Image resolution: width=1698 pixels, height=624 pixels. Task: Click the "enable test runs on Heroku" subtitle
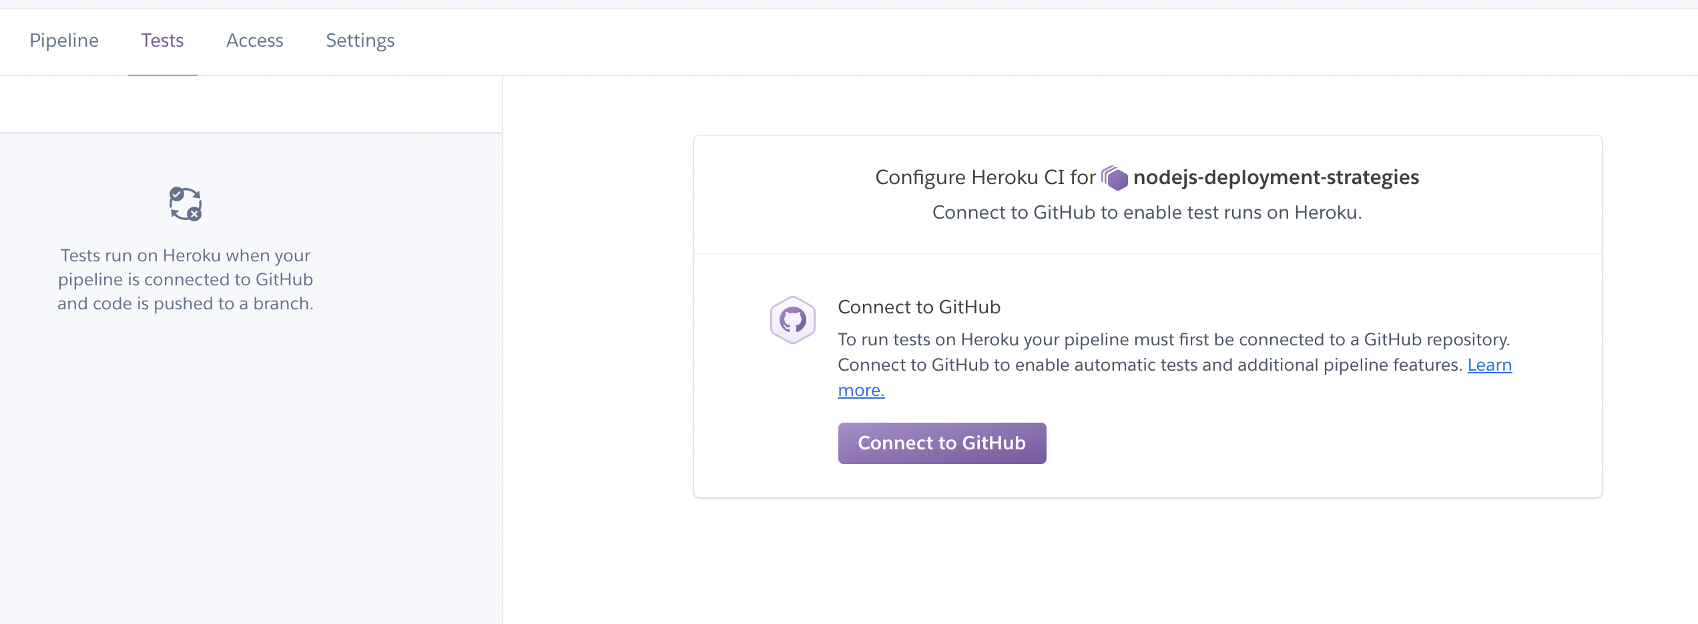1147,213
